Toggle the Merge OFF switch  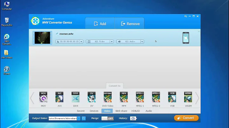click(108, 118)
